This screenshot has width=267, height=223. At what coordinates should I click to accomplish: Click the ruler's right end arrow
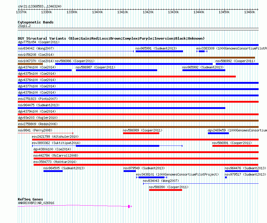pos(257,9)
